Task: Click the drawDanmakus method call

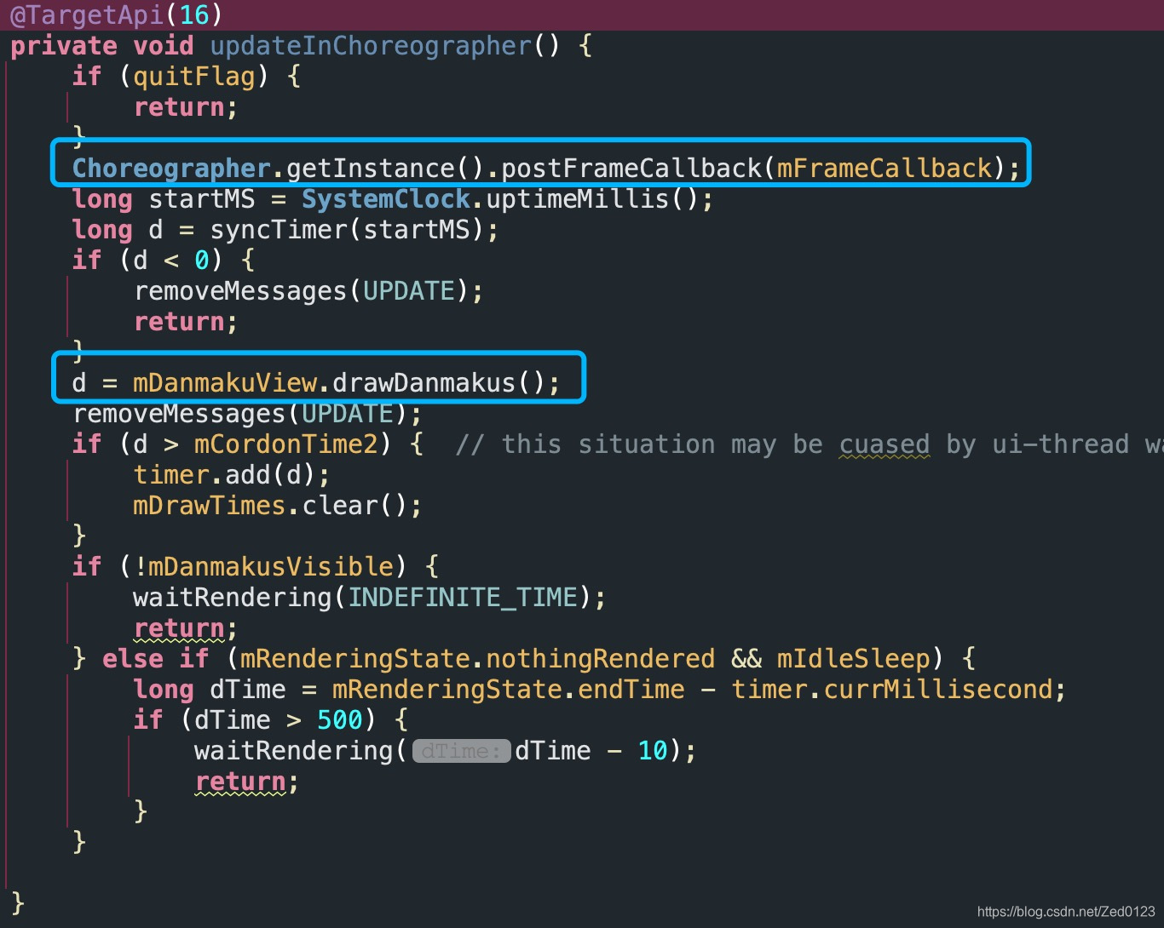Action: [x=424, y=383]
